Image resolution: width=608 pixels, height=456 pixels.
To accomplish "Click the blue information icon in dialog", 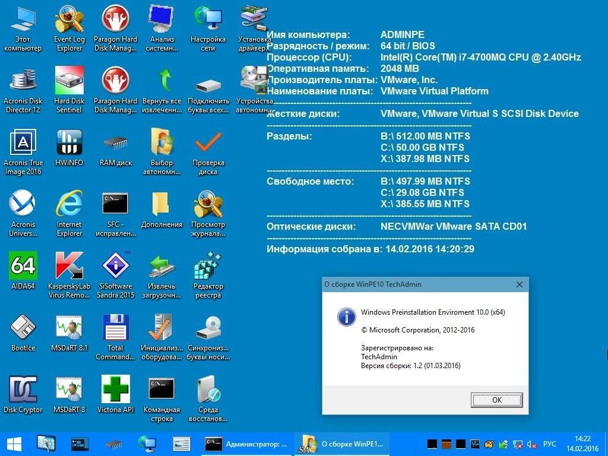I will [x=346, y=317].
